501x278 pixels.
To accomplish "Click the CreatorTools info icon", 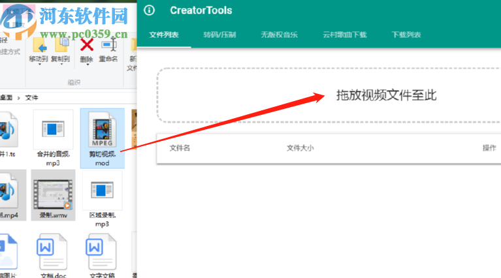I will pyautogui.click(x=149, y=10).
